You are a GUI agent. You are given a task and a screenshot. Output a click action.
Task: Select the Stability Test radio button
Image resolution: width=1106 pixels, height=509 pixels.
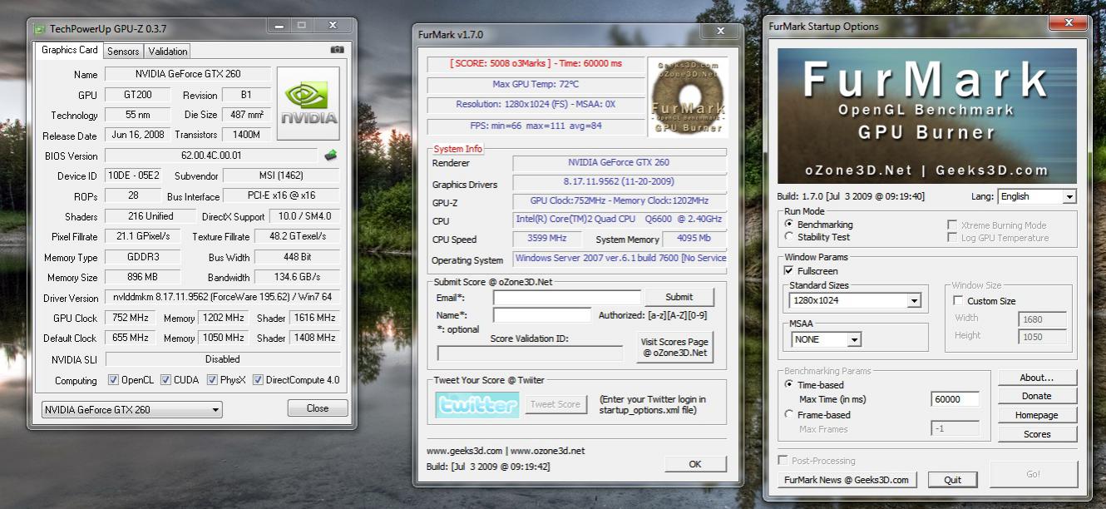(789, 237)
